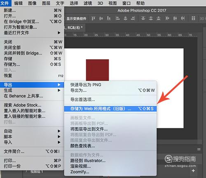
Task: Choose 存储 menu item
Action: pos(32,59)
